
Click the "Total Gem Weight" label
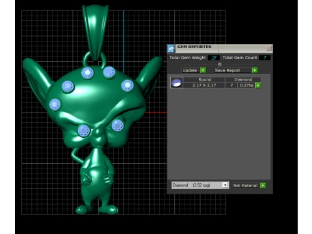[188, 58]
